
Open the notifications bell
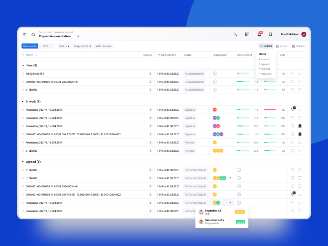[259, 34]
